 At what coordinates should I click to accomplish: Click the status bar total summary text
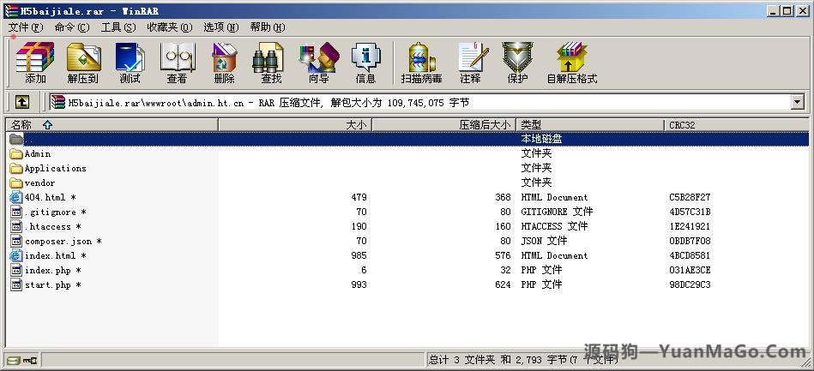[x=523, y=360]
